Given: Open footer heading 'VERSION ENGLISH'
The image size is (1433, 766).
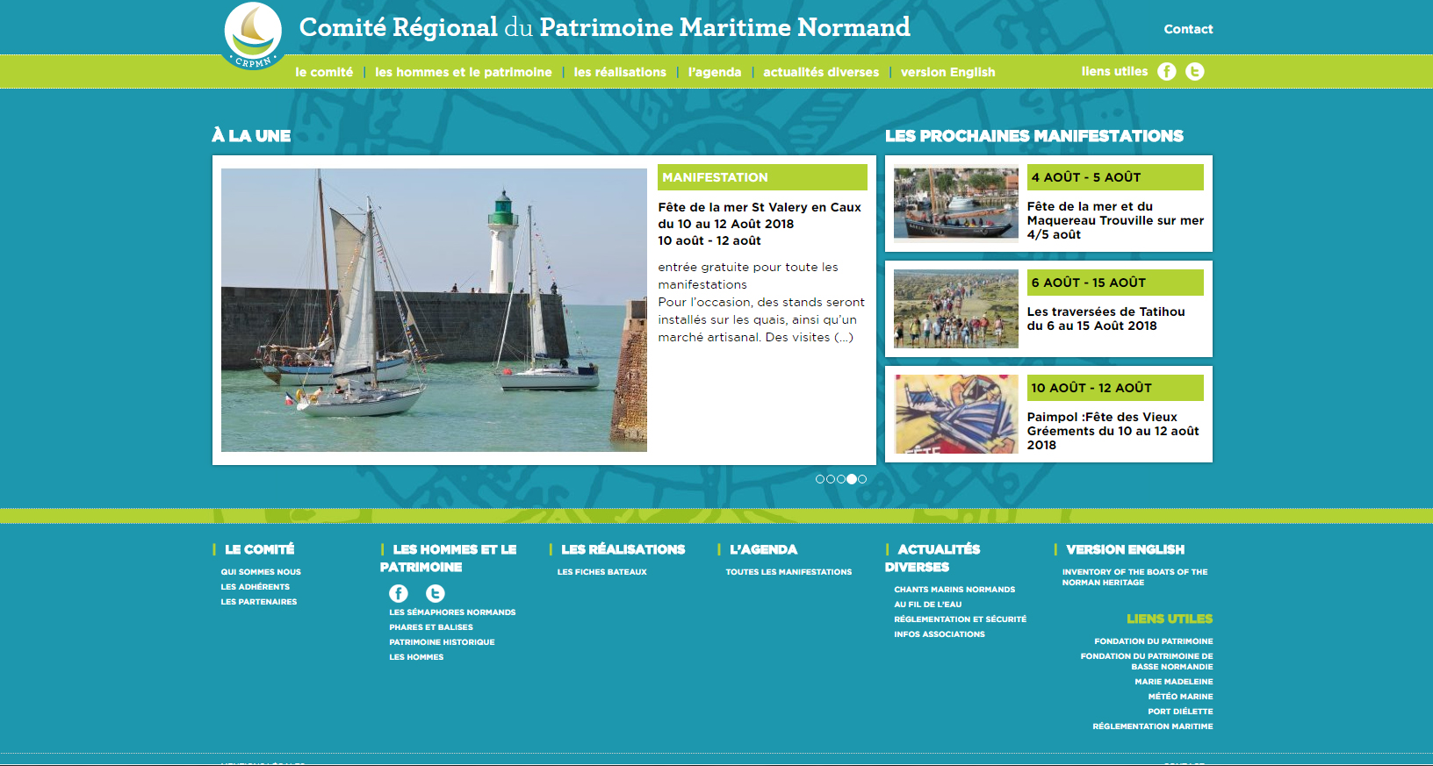Looking at the screenshot, I should [1126, 549].
